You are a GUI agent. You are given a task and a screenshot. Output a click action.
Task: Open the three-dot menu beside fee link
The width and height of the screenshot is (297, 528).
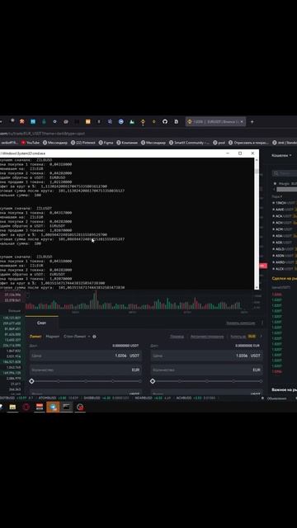[262, 323]
